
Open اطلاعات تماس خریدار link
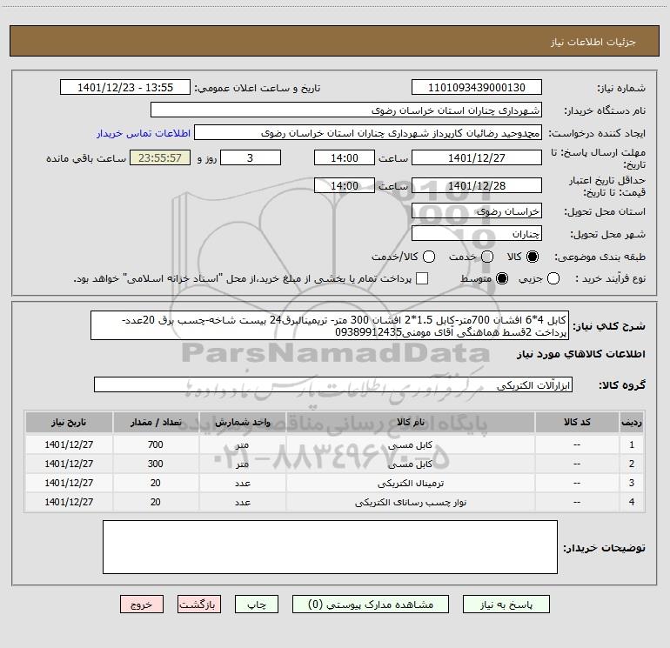(x=144, y=133)
